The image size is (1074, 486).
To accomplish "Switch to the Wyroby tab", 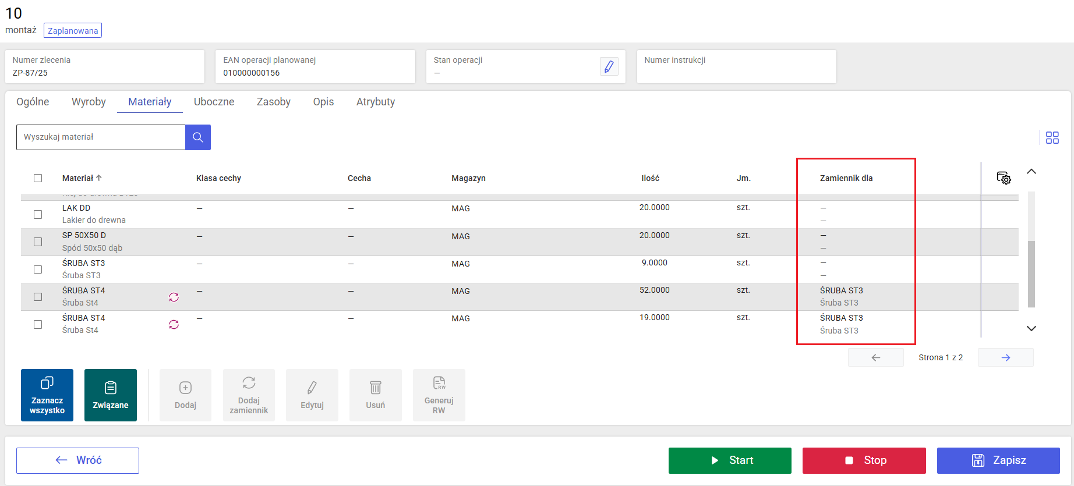I will coord(89,102).
